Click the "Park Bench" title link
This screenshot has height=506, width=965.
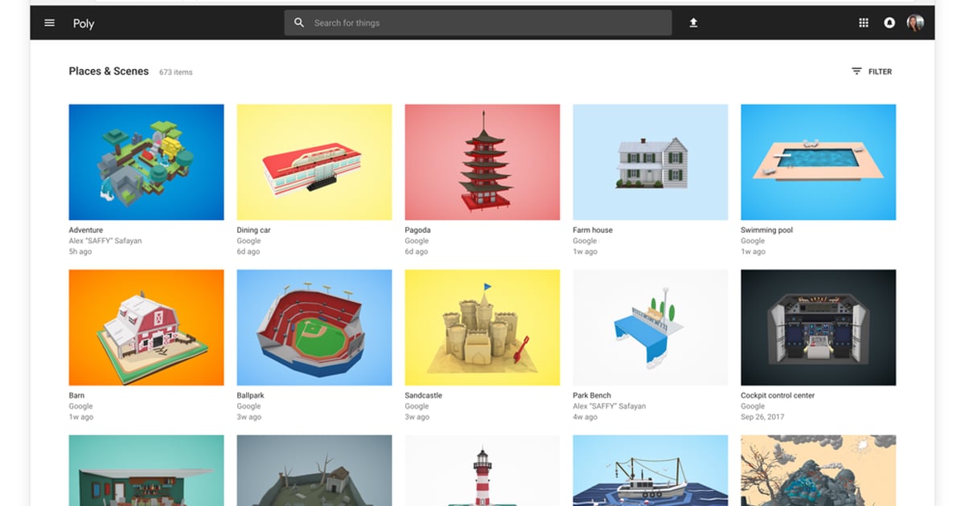point(592,395)
